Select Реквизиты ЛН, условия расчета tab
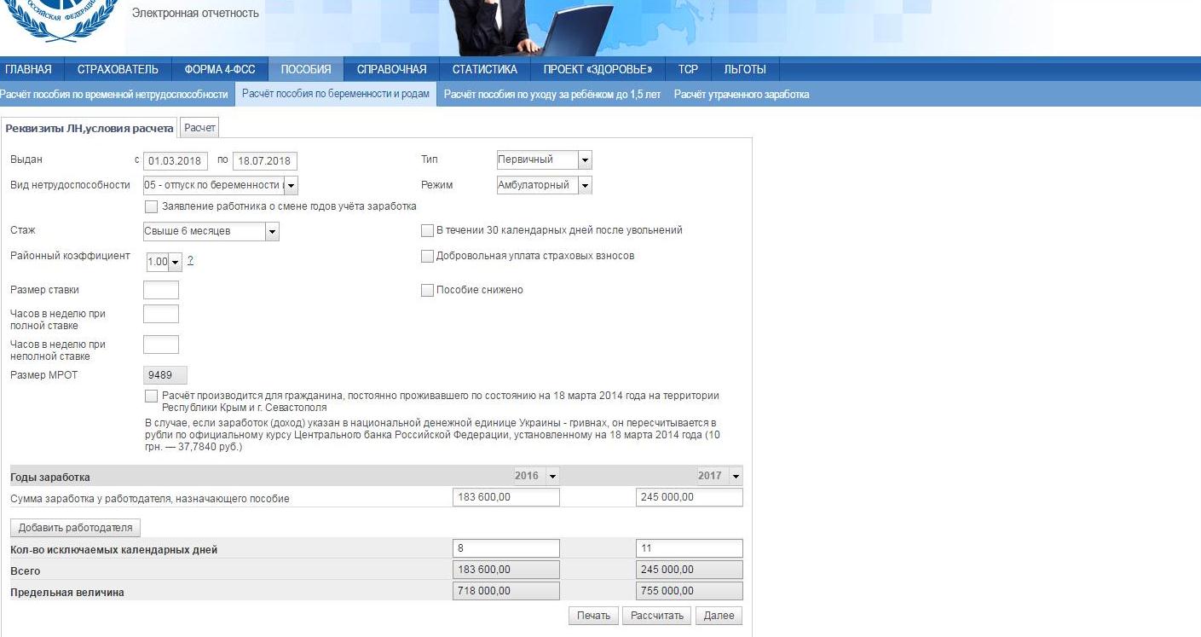Screen dimensions: 1201x637 coord(89,129)
